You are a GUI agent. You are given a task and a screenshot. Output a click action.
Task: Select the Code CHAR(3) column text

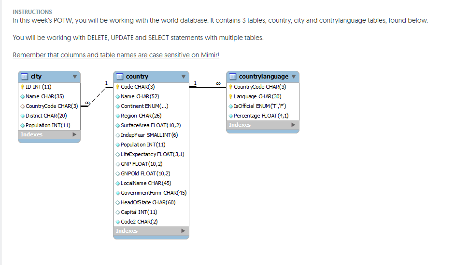point(138,87)
